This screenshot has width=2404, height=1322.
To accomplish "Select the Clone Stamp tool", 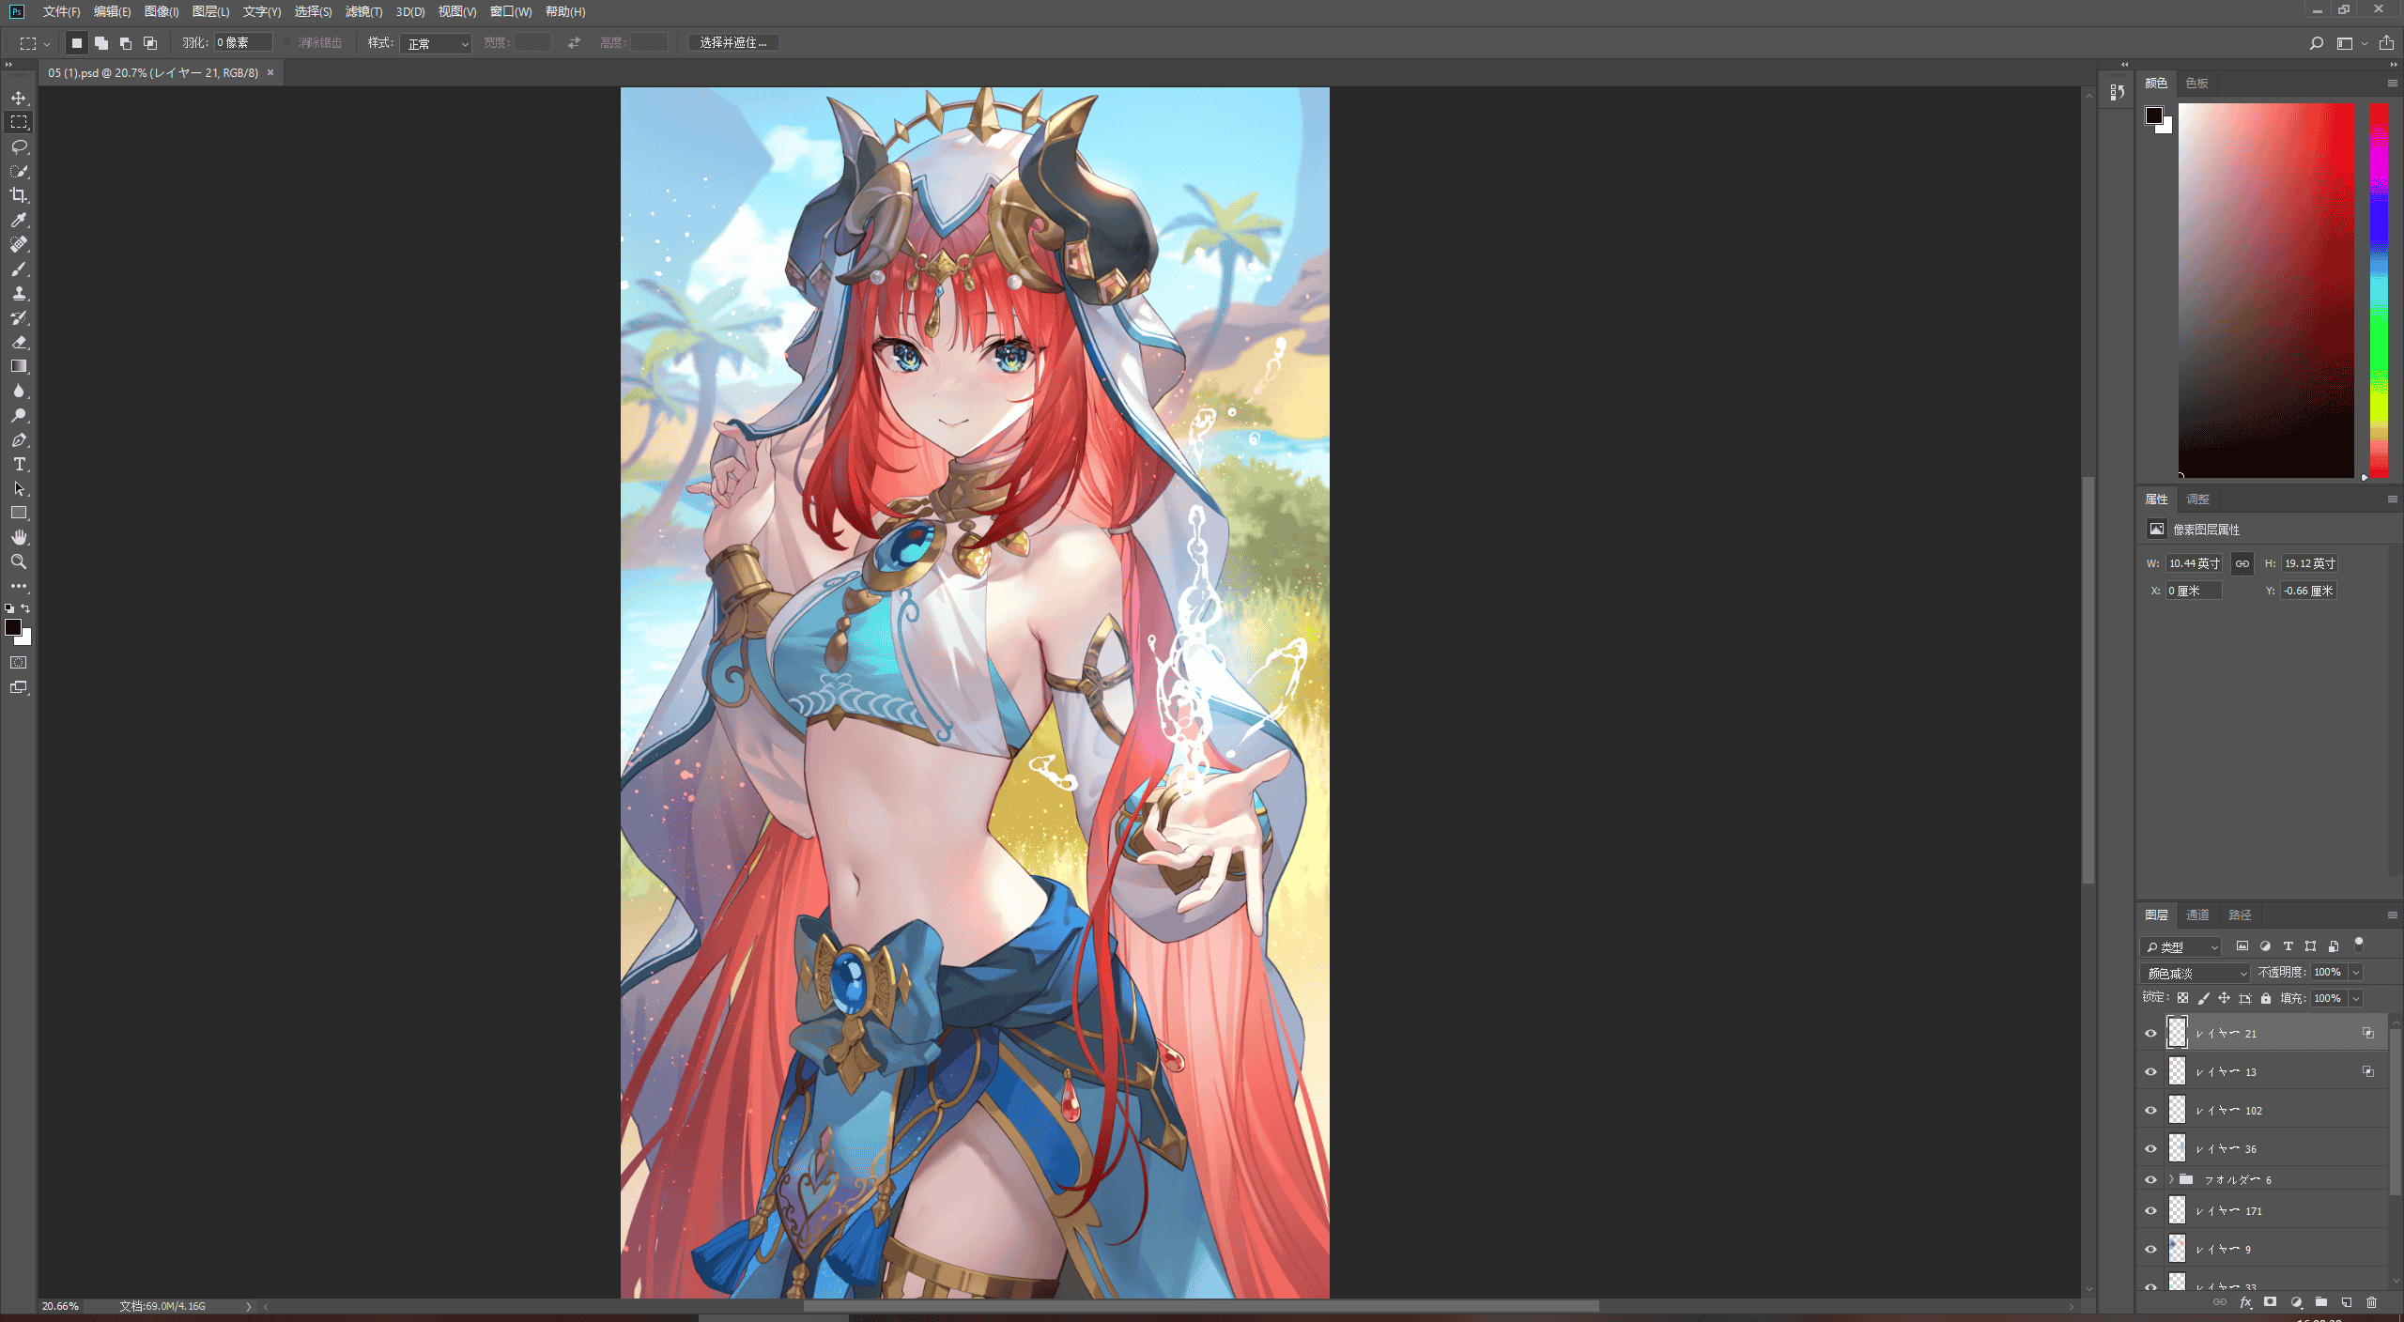I will click(x=19, y=293).
